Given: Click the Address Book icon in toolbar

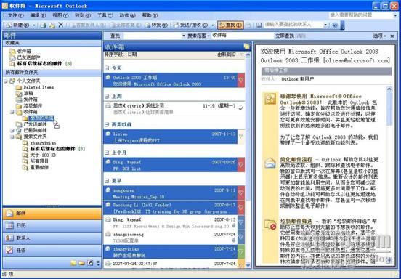Looking at the screenshot, I should pyautogui.click(x=259, y=25).
